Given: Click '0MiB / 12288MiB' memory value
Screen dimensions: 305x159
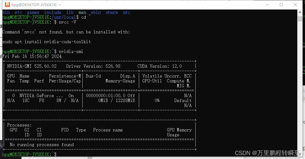Looking at the screenshot, I should click(x=116, y=100).
